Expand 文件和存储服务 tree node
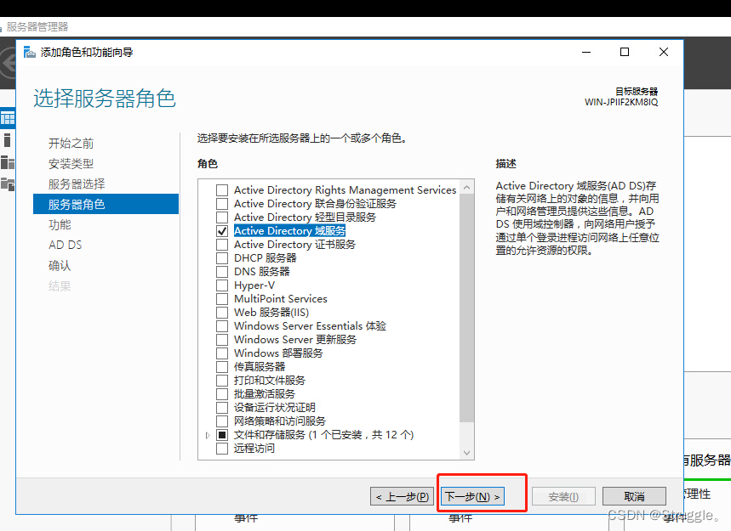Image resolution: width=731 pixels, height=531 pixels. [208, 435]
